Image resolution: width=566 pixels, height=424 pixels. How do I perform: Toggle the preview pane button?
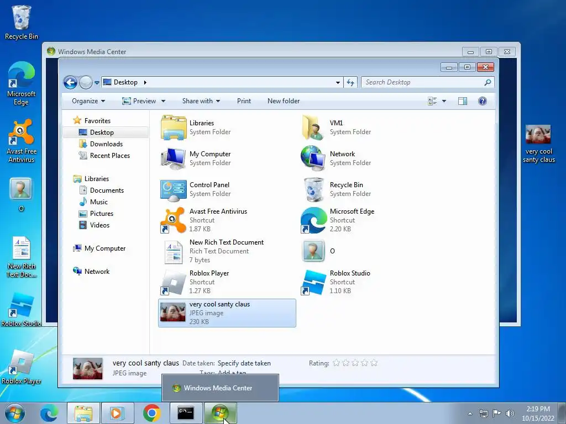[463, 101]
